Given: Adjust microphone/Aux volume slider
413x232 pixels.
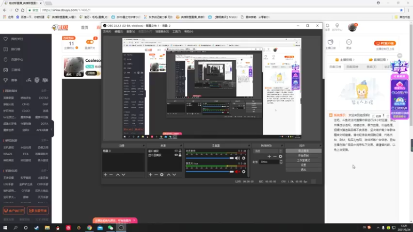Looking at the screenshot, I should tap(210, 172).
